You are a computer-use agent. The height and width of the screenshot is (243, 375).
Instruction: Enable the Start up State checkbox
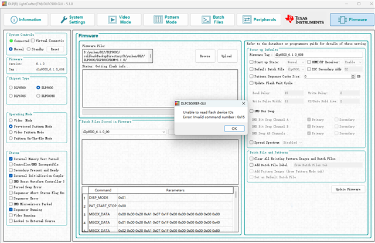point(251,62)
